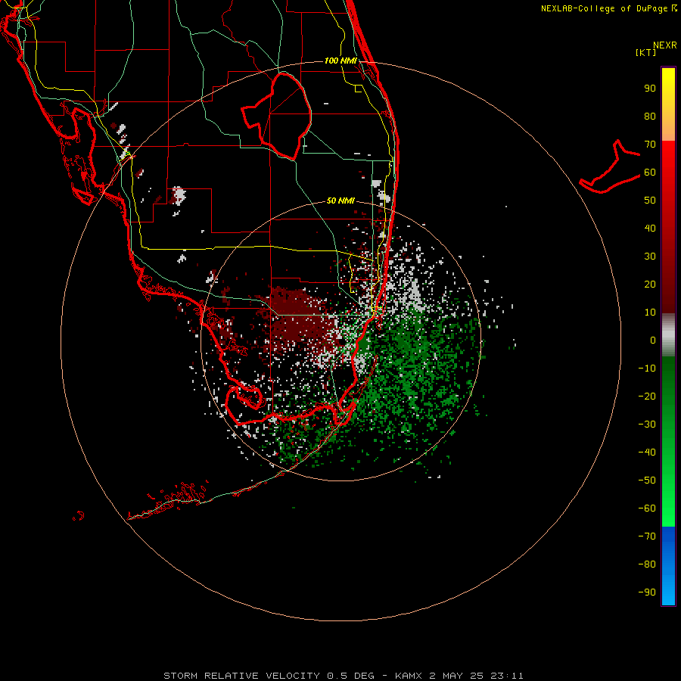Click the -90 value on velocity scale
Image resolution: width=681 pixels, height=681 pixels.
(647, 592)
